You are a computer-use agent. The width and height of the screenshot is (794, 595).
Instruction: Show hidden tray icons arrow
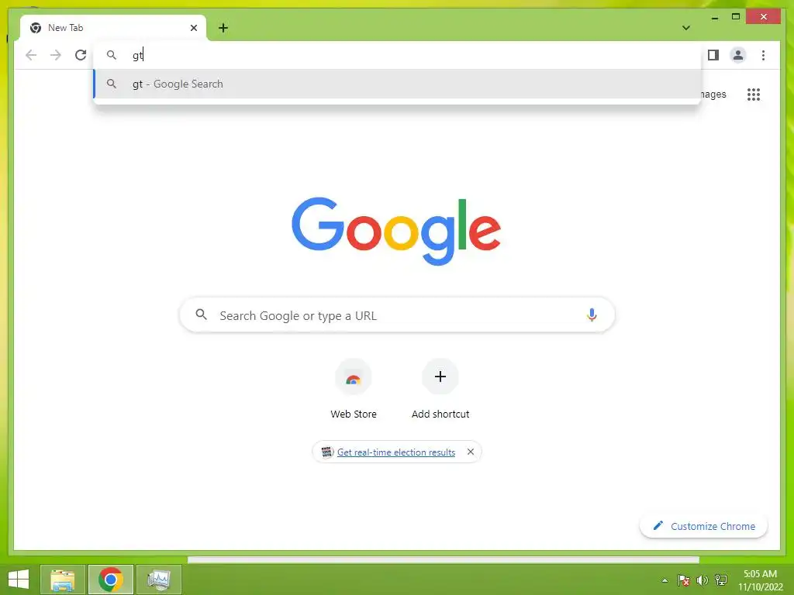[665, 580]
